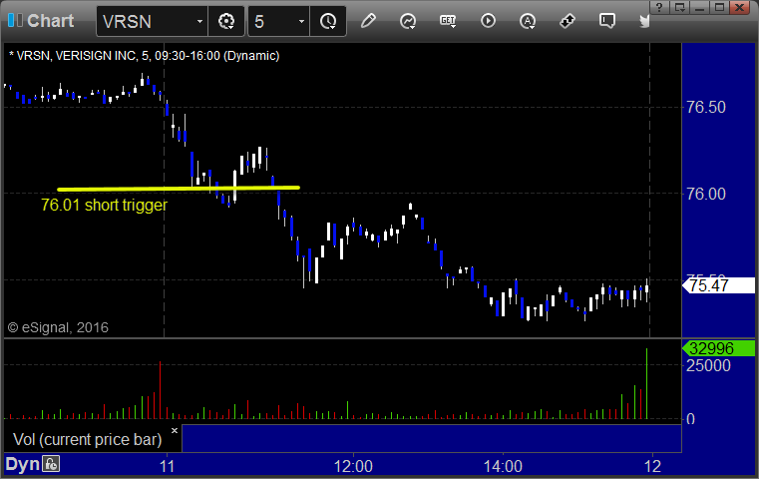This screenshot has height=479, width=759.
Task: Close the Vol (current price bar) panel
Action: tap(175, 430)
